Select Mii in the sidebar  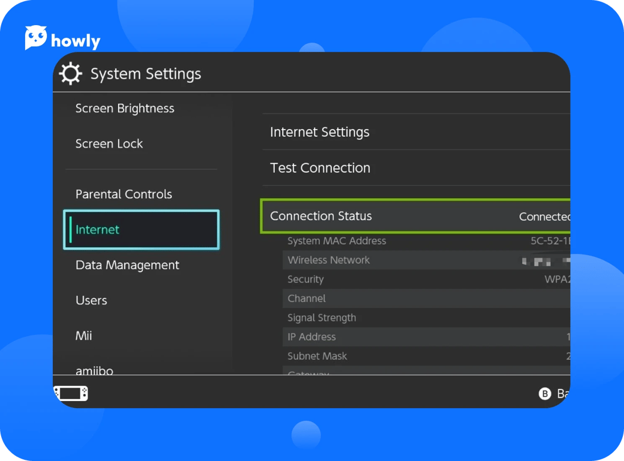point(84,336)
